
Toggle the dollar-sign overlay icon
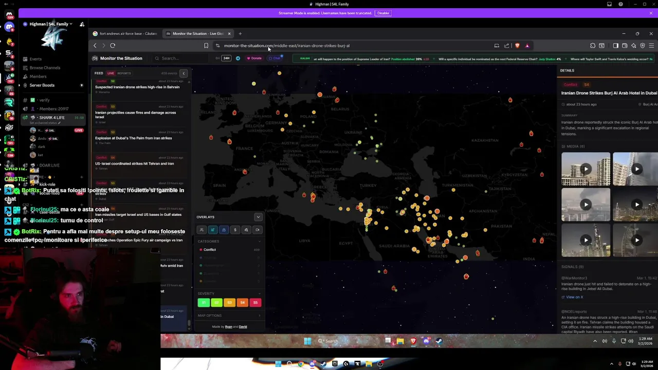tap(235, 230)
